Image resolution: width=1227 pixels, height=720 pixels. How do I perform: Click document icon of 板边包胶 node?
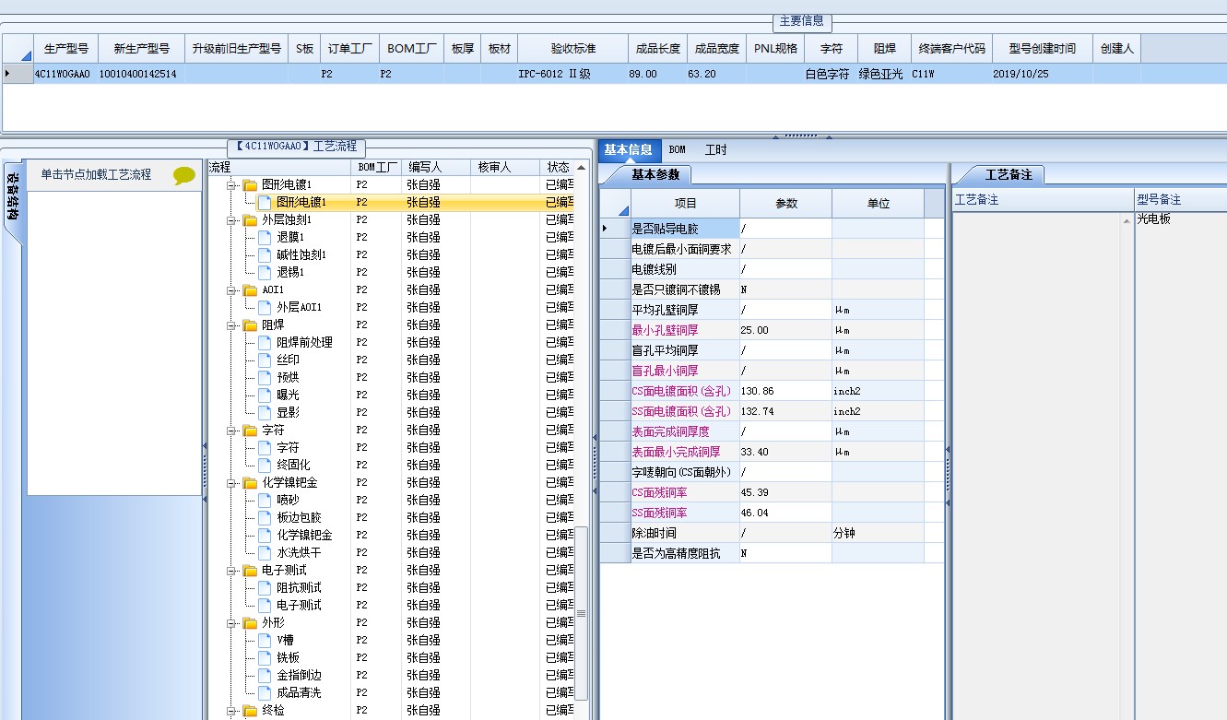point(265,518)
